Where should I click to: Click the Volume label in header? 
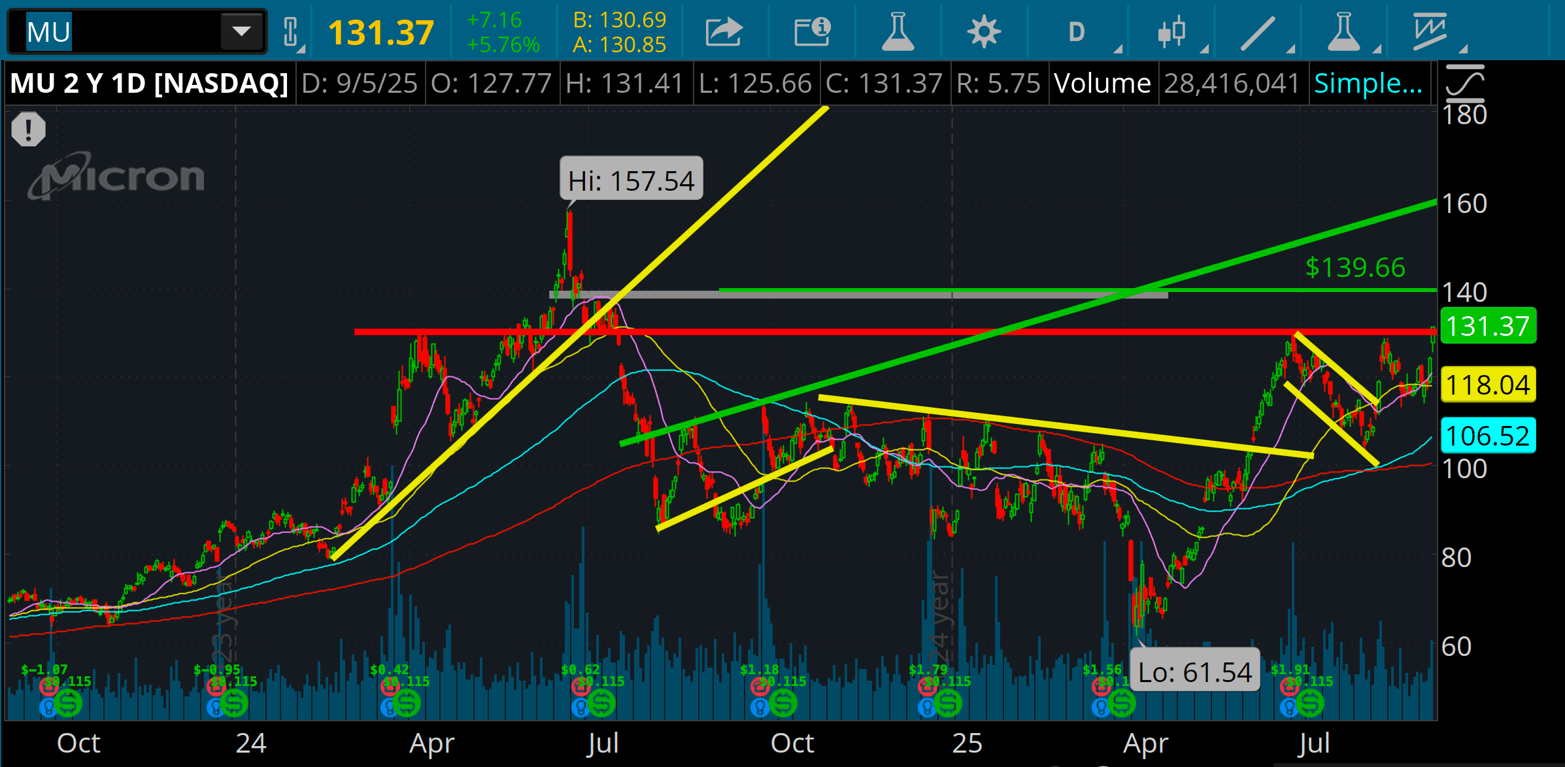coord(1102,84)
